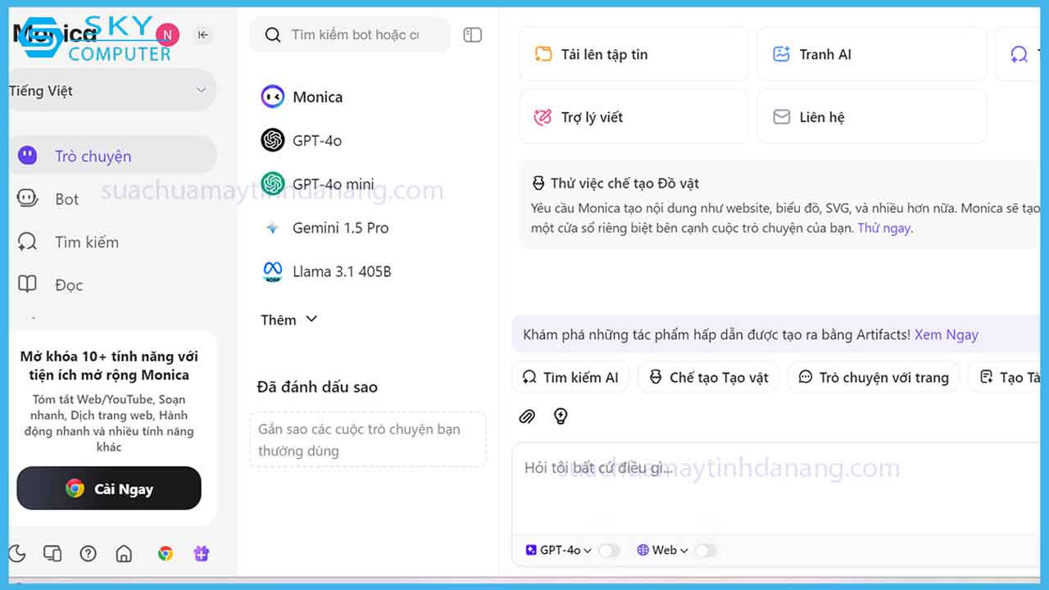Click the lightbulb prompt icon
This screenshot has height=590, width=1049.
pos(561,416)
